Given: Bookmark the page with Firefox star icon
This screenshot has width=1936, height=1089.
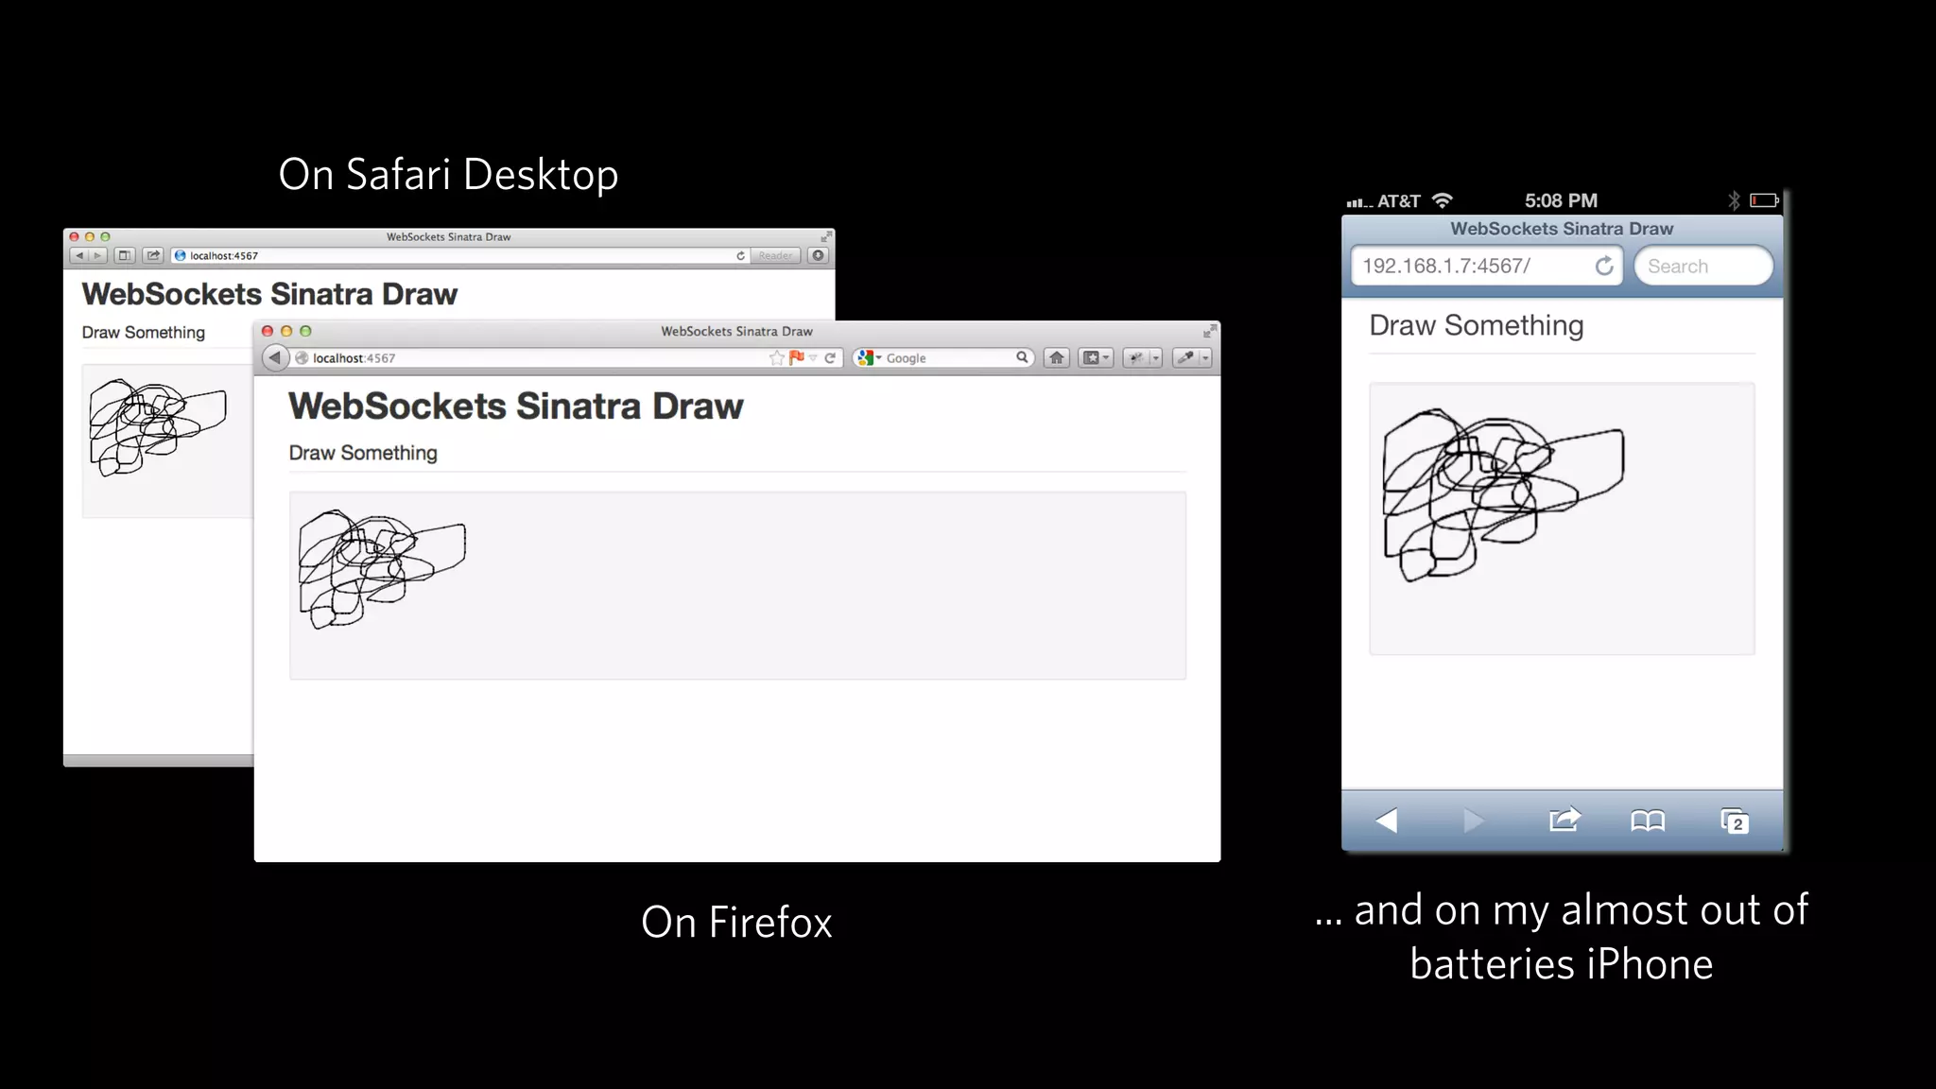Looking at the screenshot, I should [x=777, y=357].
